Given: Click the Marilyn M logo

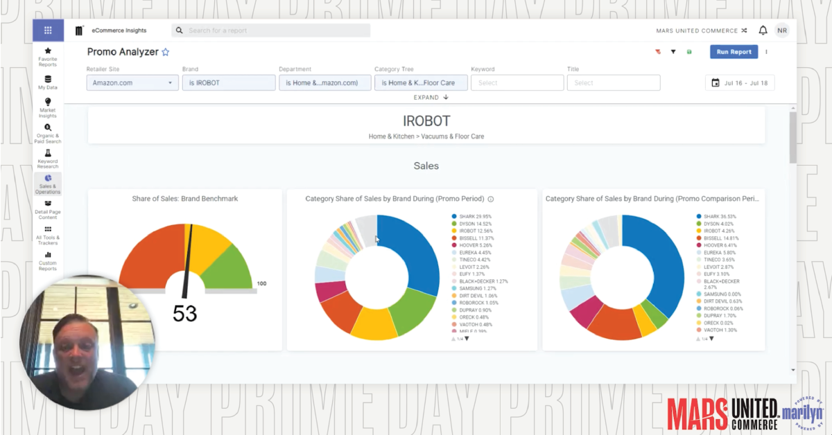Looking at the screenshot, I should click(x=79, y=30).
